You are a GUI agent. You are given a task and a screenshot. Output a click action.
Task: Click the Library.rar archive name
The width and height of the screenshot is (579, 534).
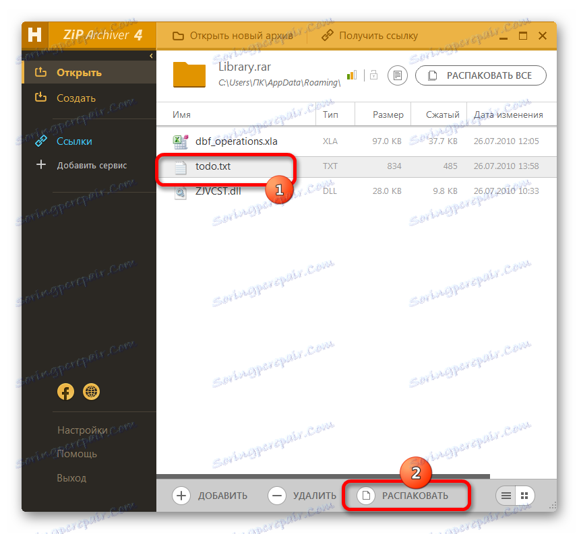pyautogui.click(x=245, y=67)
